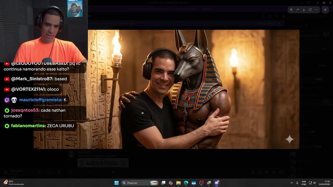This screenshot has height=187, width=333.
Task: Open the three-dots more options menu
Action: coord(316,10)
